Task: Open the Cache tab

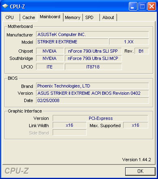Action: pos(29,17)
